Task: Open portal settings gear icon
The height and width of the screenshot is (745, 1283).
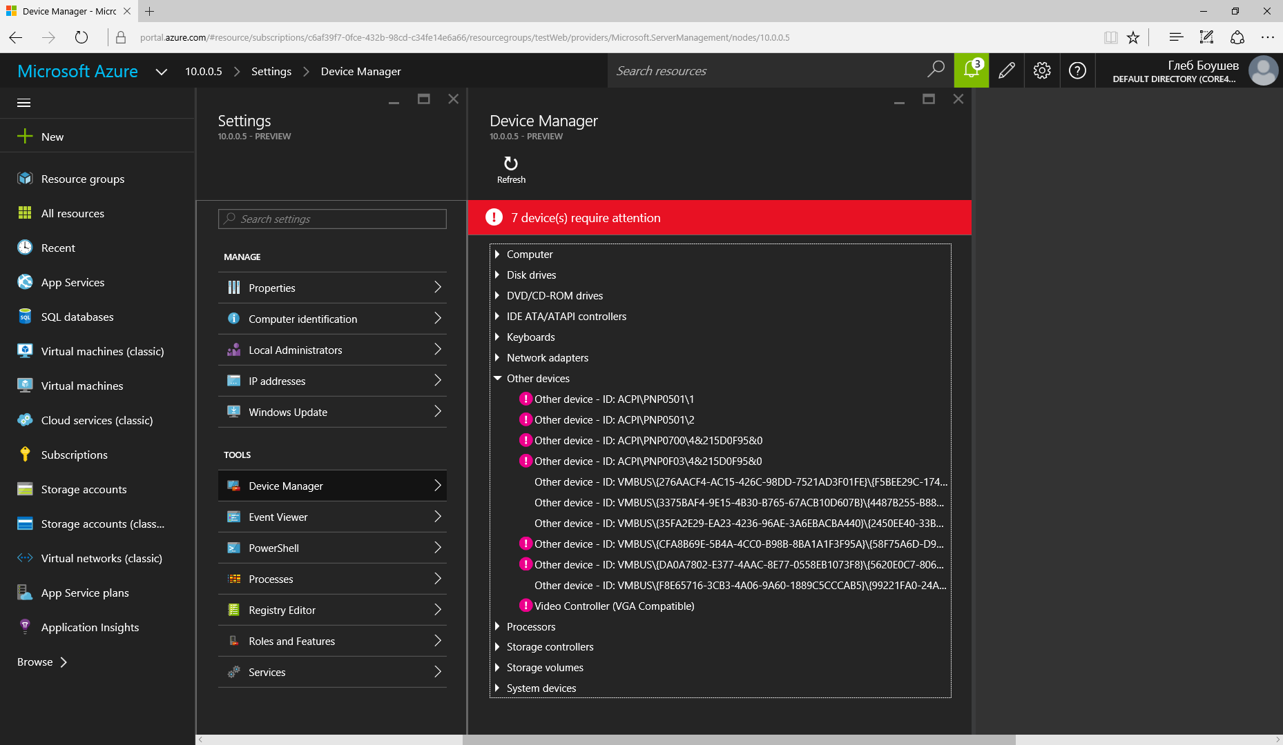Action: [x=1042, y=70]
